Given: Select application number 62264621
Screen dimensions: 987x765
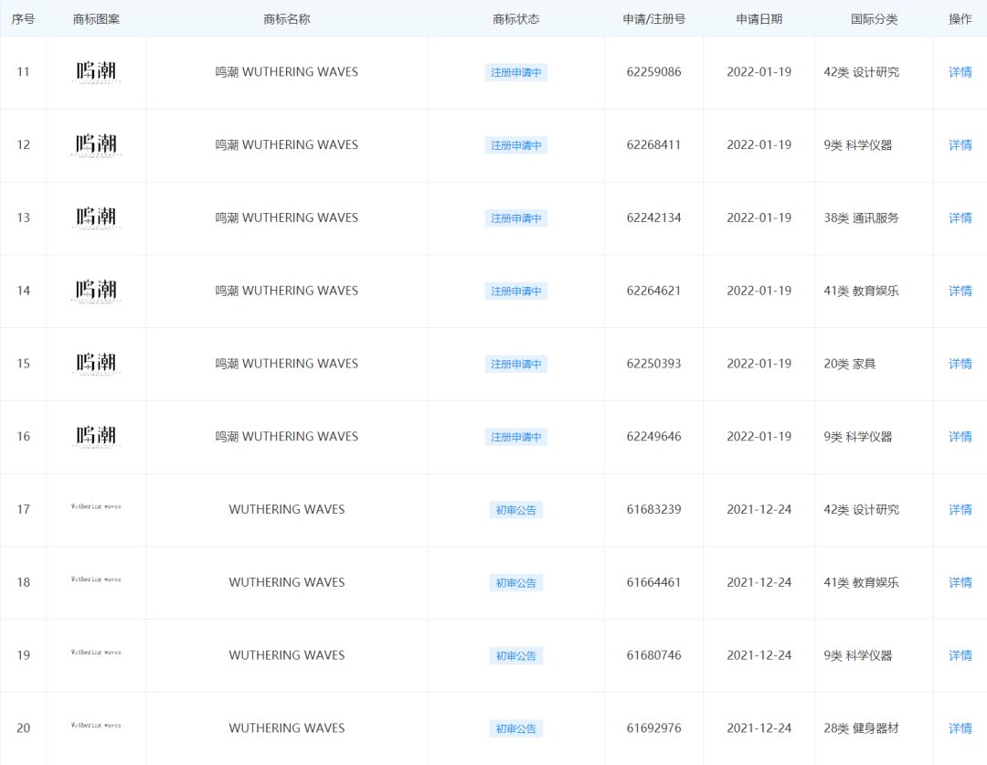Looking at the screenshot, I should tap(653, 291).
